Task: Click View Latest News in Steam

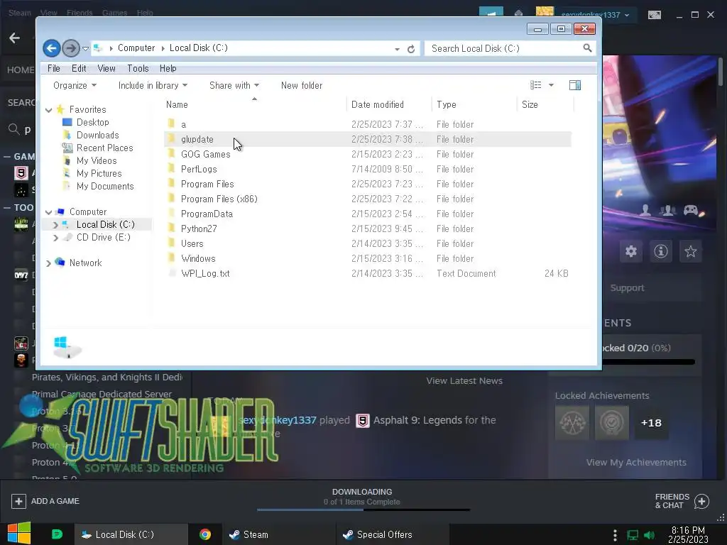Action: tap(464, 381)
